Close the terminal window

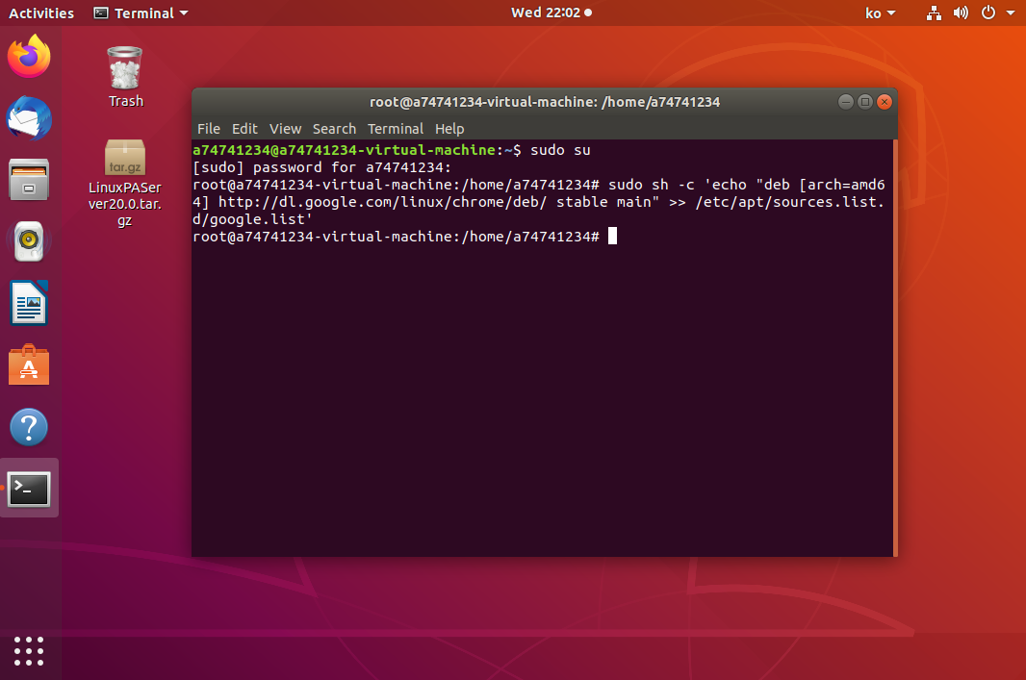tap(885, 101)
